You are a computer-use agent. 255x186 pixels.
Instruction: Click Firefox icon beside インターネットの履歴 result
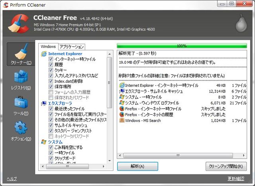pos(122,114)
